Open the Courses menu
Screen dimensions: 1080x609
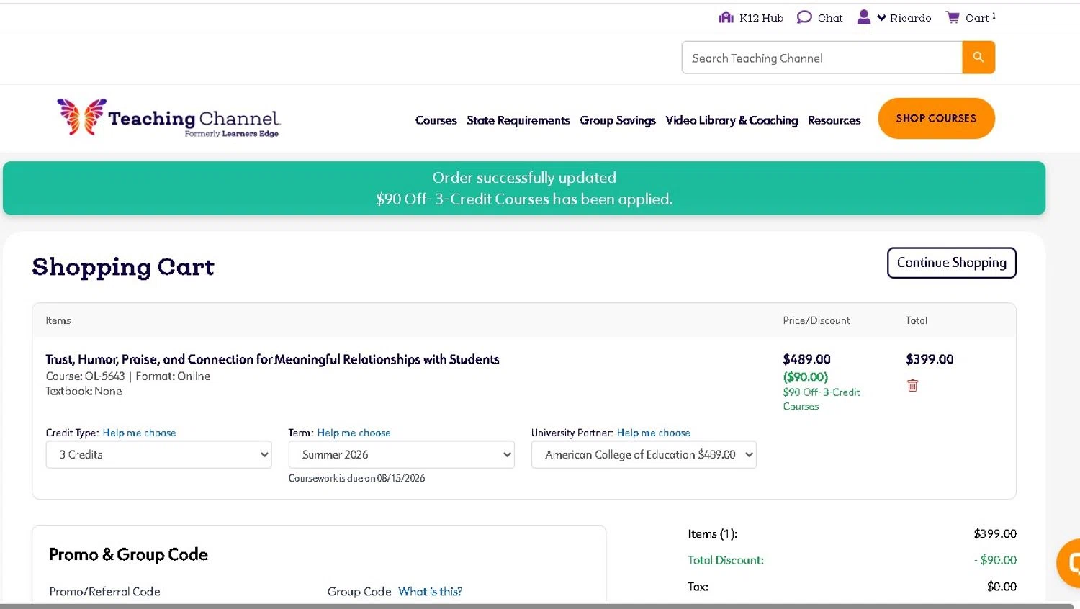point(436,120)
